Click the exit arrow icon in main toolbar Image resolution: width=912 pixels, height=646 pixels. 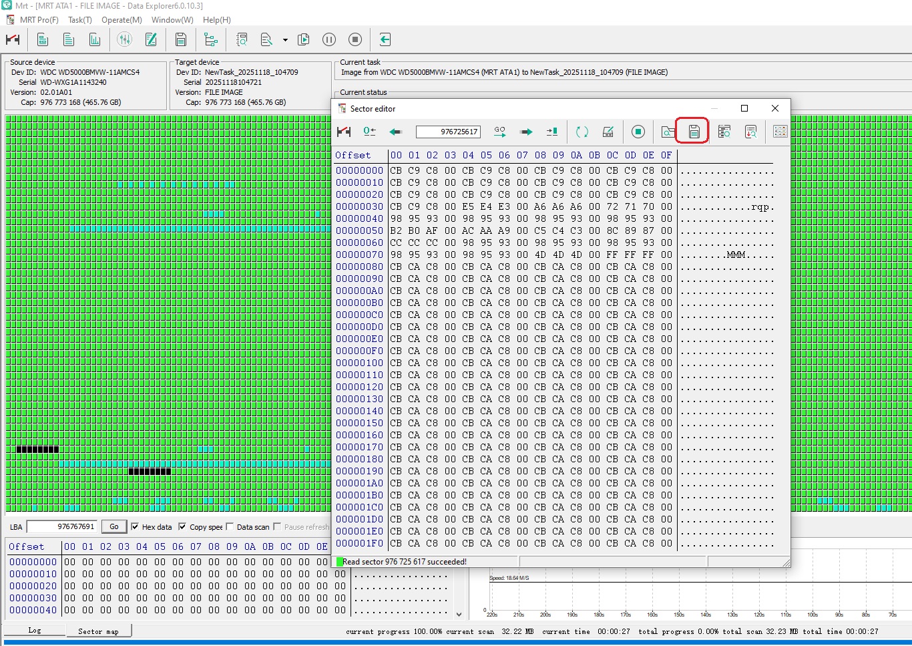(x=385, y=39)
